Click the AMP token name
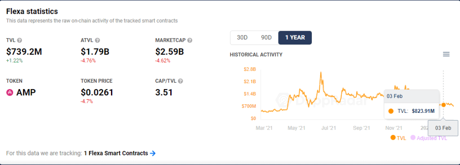460x165 pixels. tap(26, 93)
